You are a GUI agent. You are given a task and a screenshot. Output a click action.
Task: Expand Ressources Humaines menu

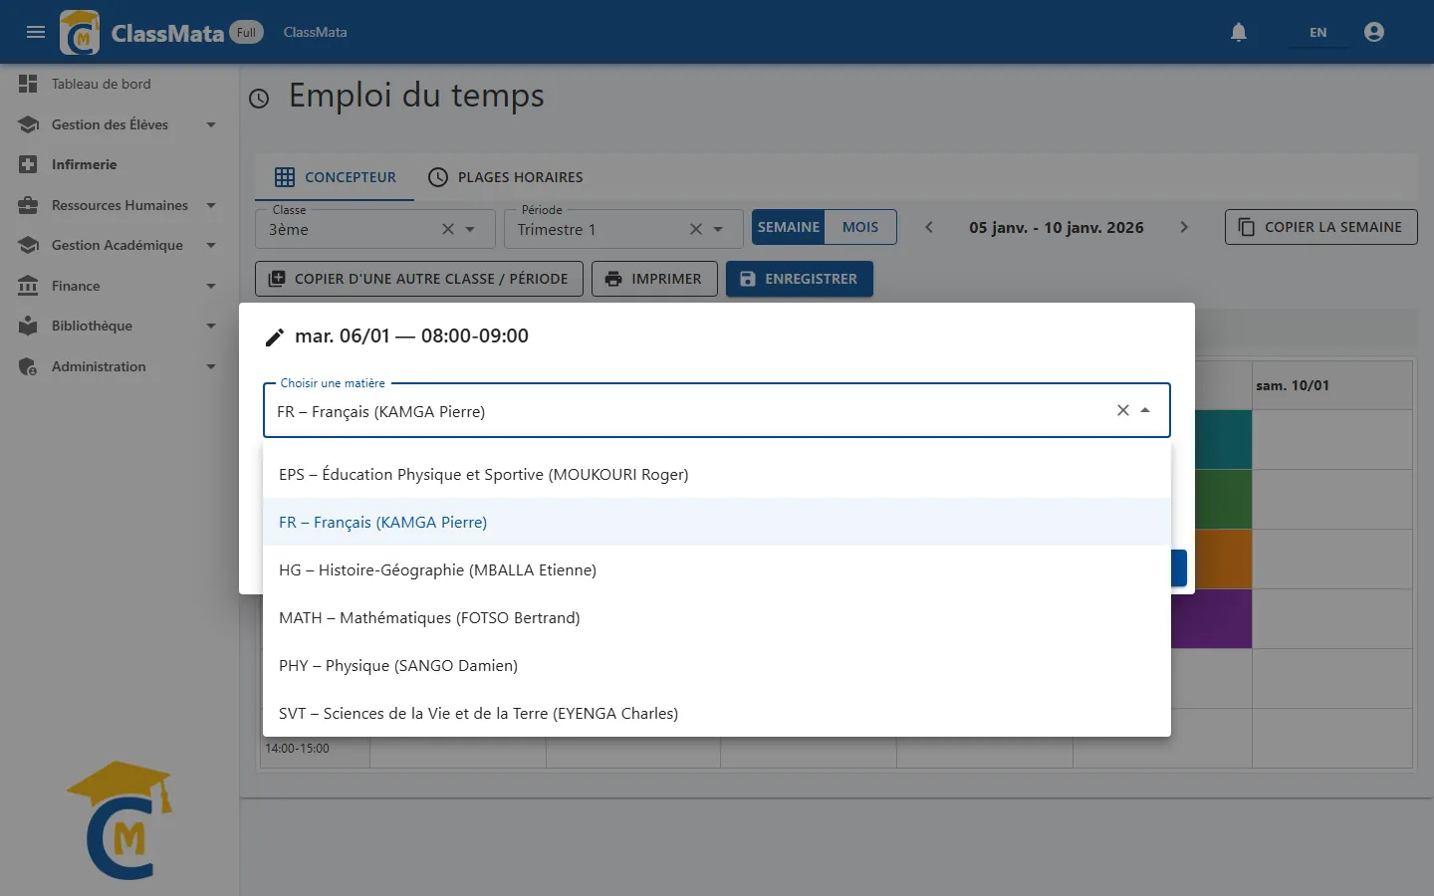(x=211, y=205)
